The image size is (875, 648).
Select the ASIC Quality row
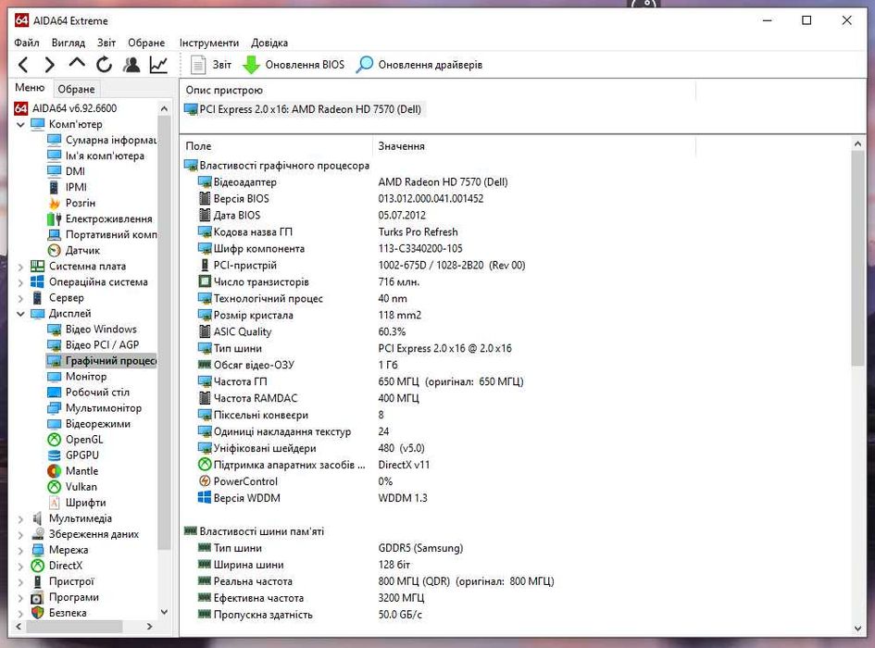(x=302, y=332)
